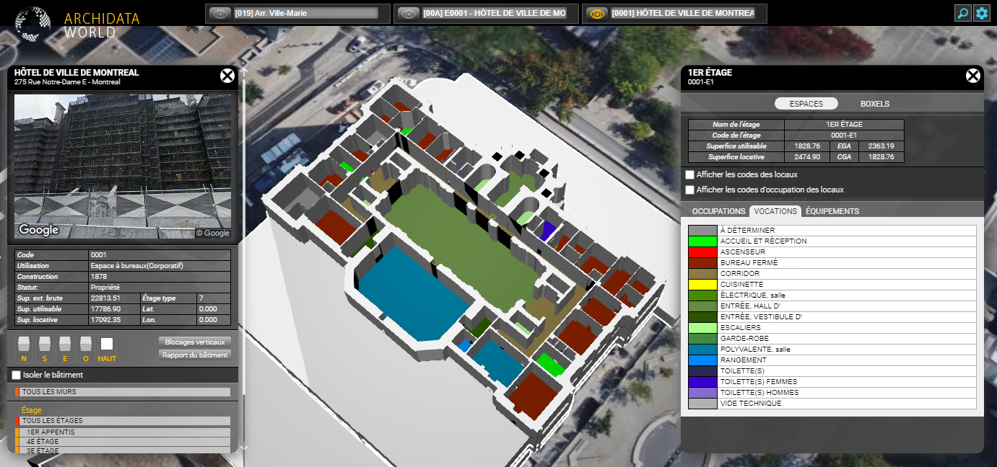The image size is (997, 467).
Task: Click the [0001] Hôtel de Ville breadcrumb
Action: click(x=683, y=13)
